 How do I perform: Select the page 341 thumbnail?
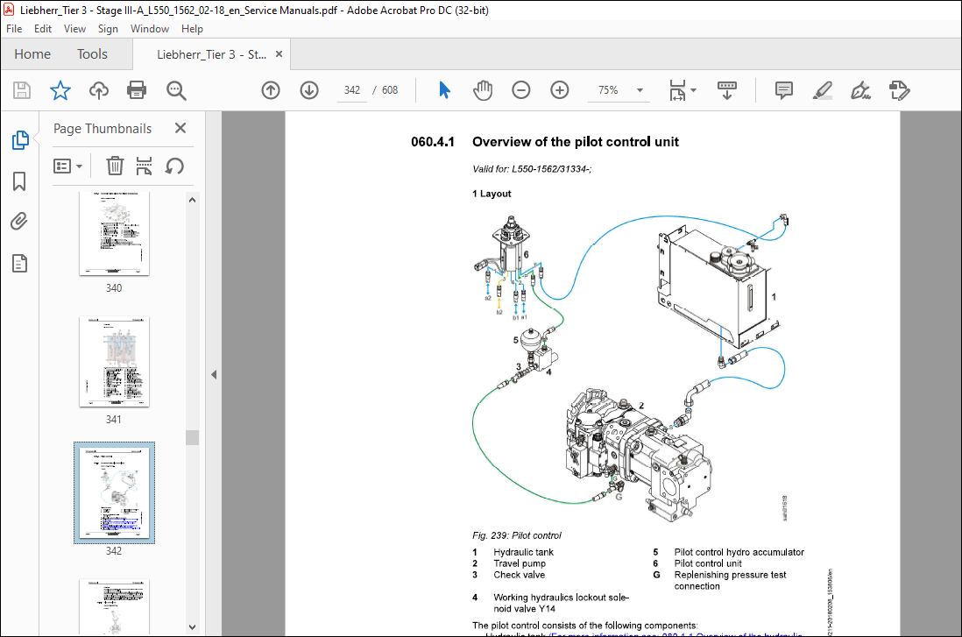tap(114, 362)
